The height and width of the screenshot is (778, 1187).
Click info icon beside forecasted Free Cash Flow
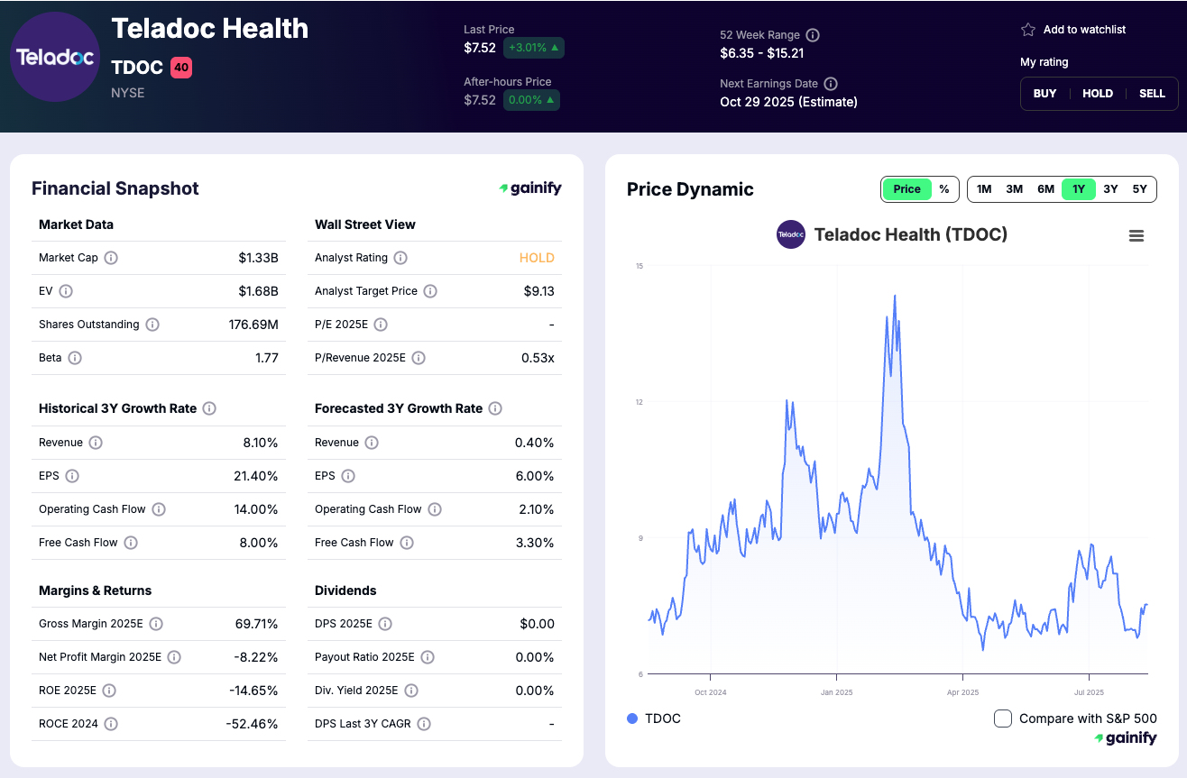[x=407, y=543]
